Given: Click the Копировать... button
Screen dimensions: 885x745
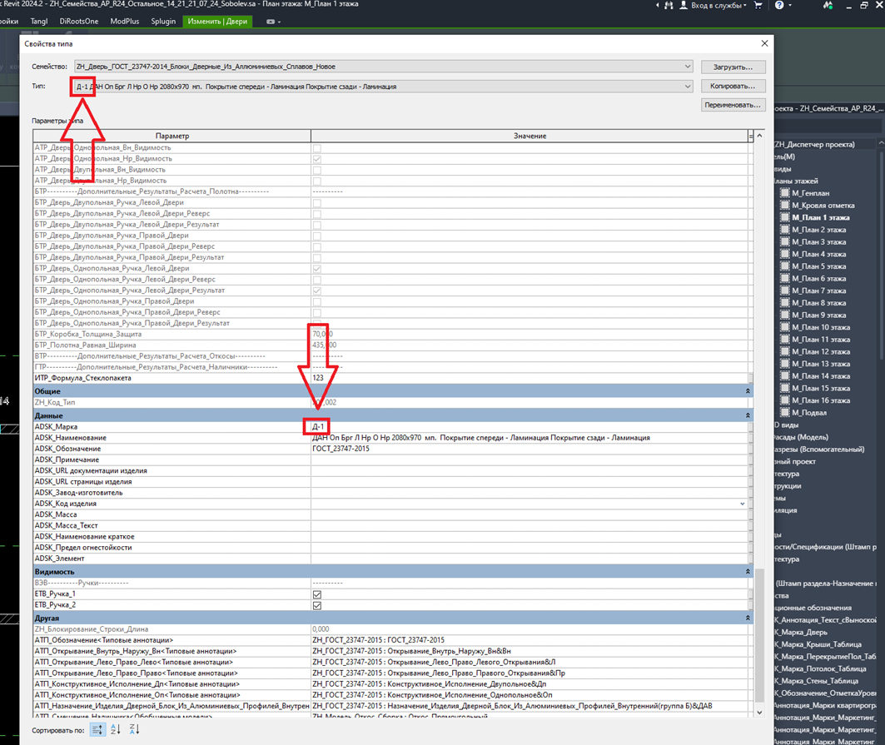Looking at the screenshot, I should [x=733, y=87].
